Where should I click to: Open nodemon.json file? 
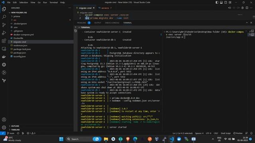[x=20, y=45]
